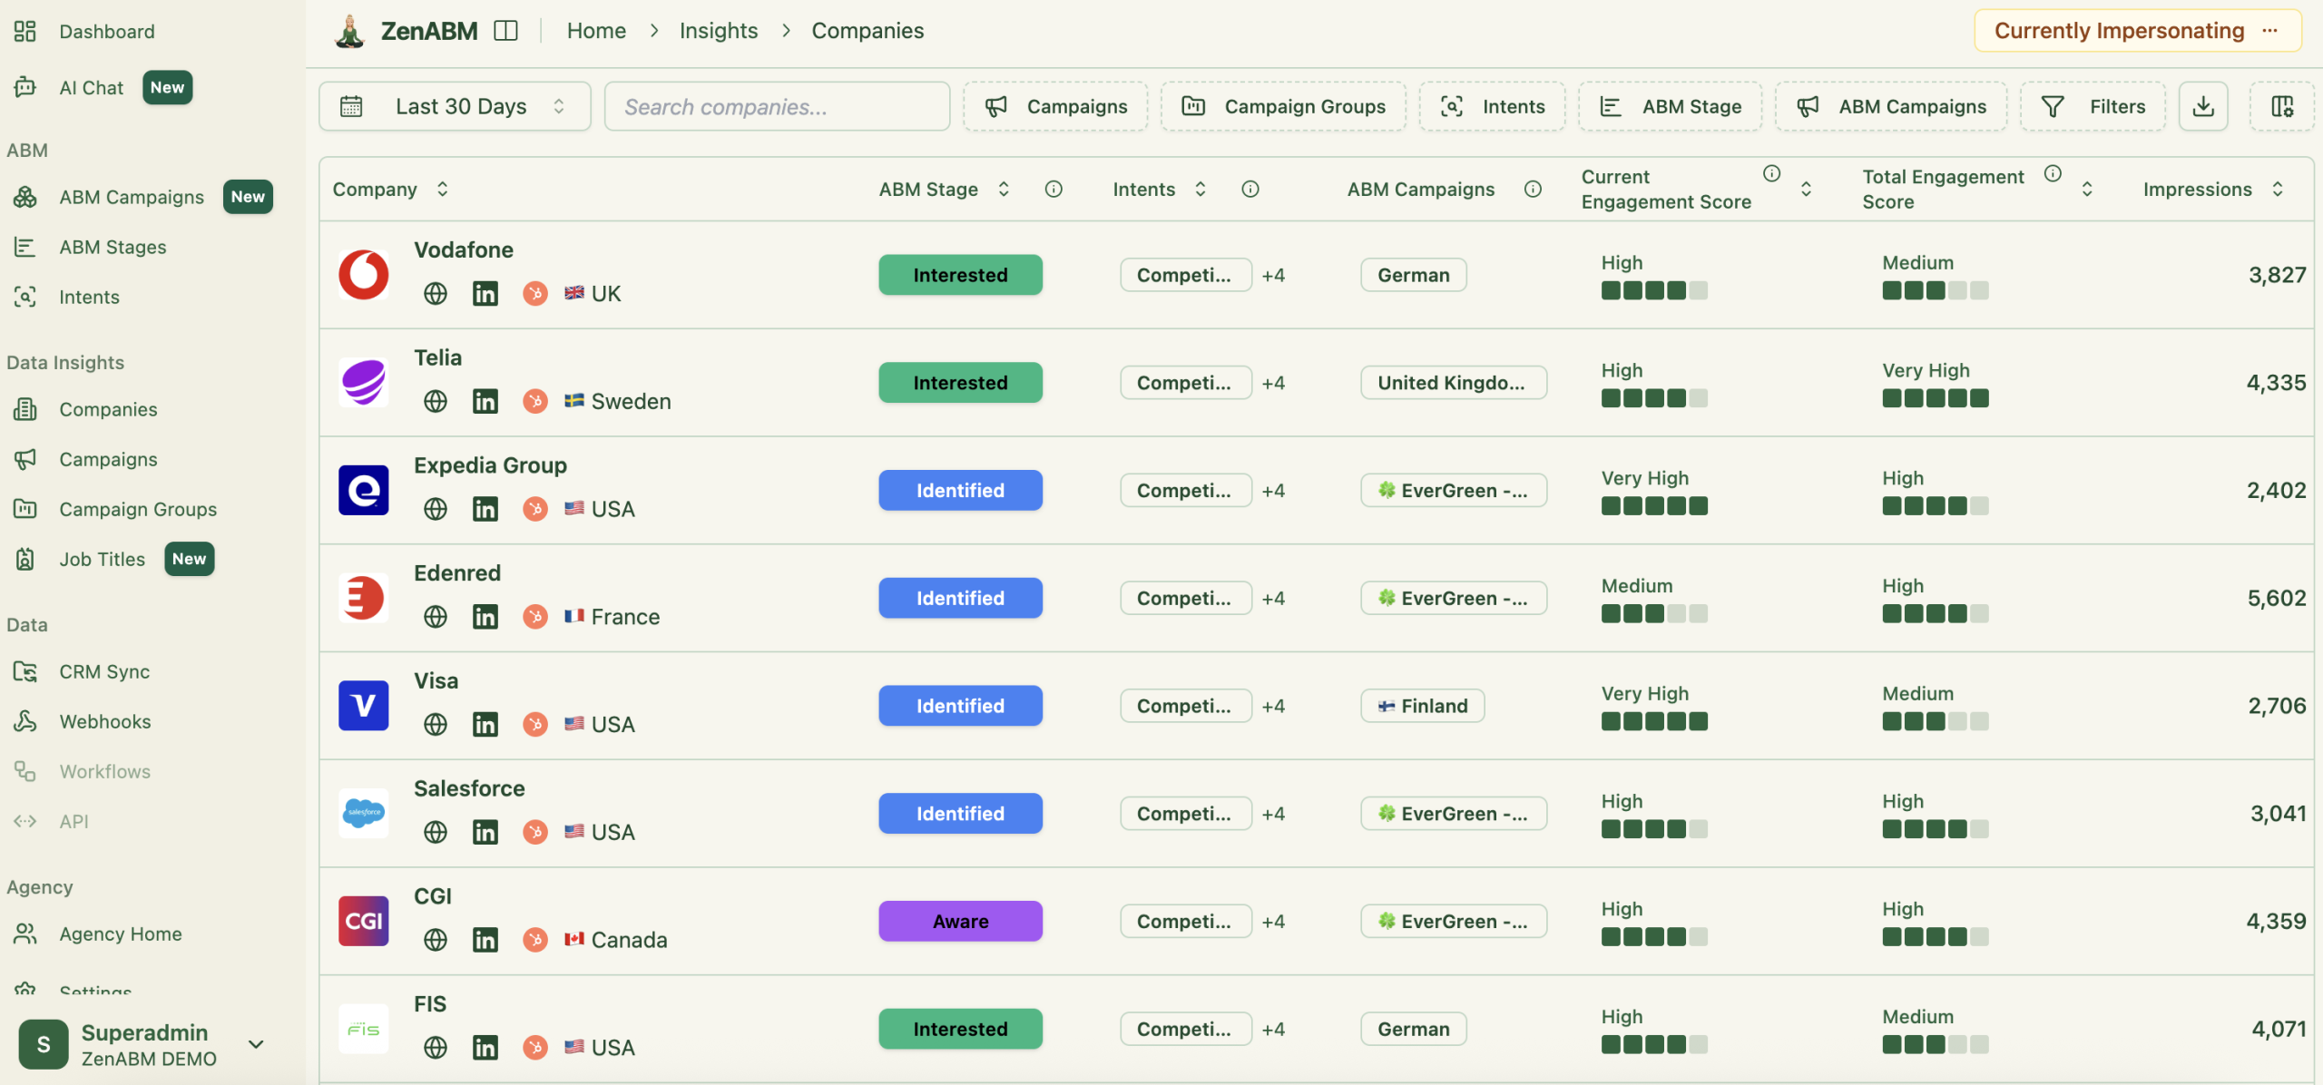Click the download export icon in toolbar
The image size is (2323, 1085).
2203,105
